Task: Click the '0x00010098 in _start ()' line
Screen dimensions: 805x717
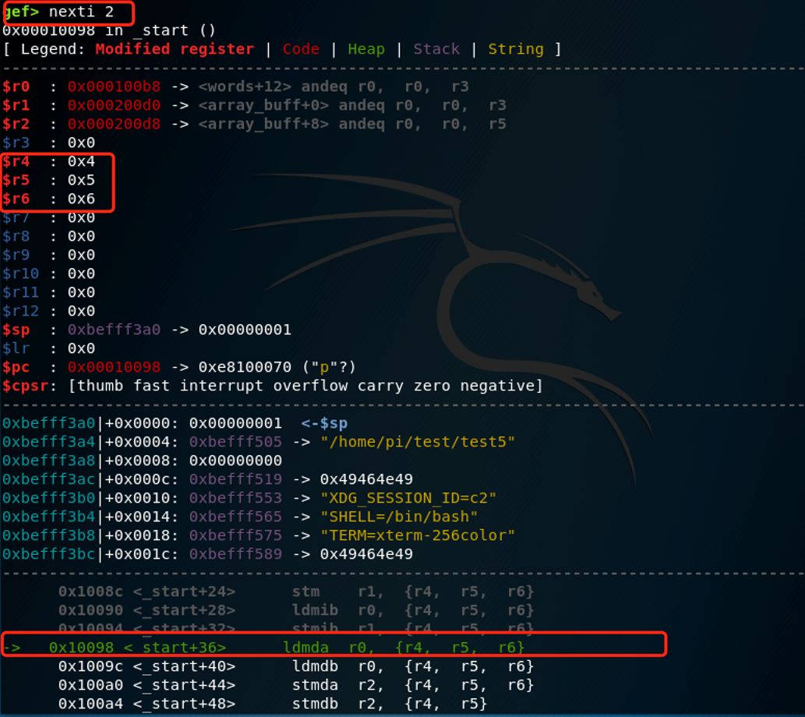Action: pyautogui.click(x=109, y=30)
